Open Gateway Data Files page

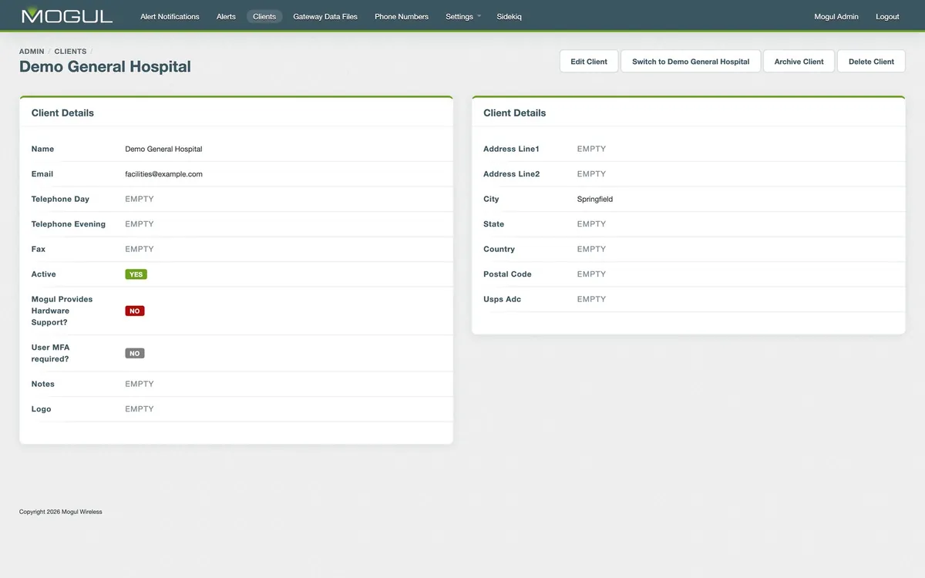[x=325, y=16]
